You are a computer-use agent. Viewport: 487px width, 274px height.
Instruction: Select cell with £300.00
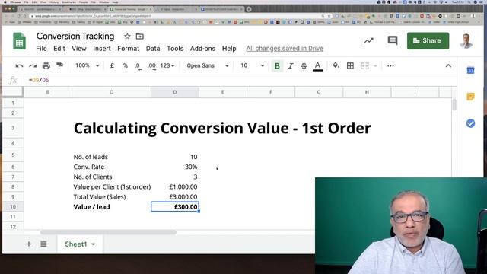coord(175,206)
